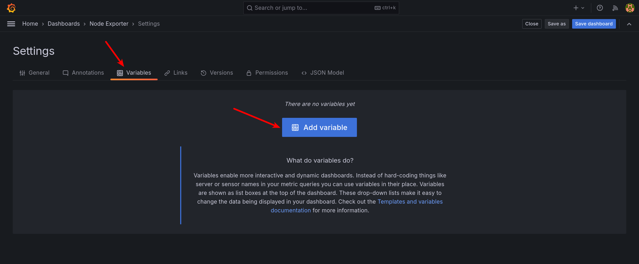Go to Node Exporter breadcrumb
Image resolution: width=639 pixels, height=264 pixels.
pos(109,24)
